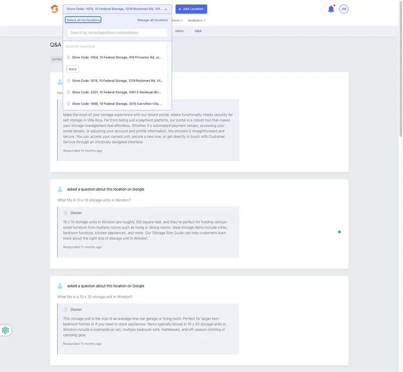Image resolution: width=403 pixels, height=372 pixels.
Task: Open the notifications bell icon
Action: [331, 9]
